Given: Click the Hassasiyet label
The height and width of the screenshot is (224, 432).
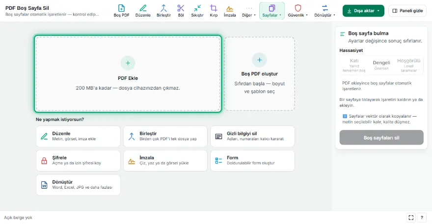Looking at the screenshot, I should pyautogui.click(x=351, y=50).
